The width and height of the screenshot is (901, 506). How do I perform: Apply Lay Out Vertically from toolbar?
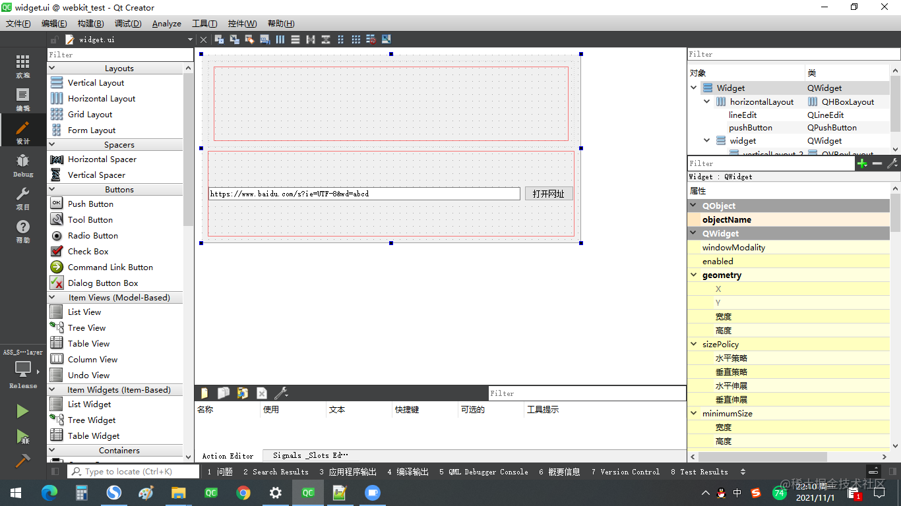295,40
